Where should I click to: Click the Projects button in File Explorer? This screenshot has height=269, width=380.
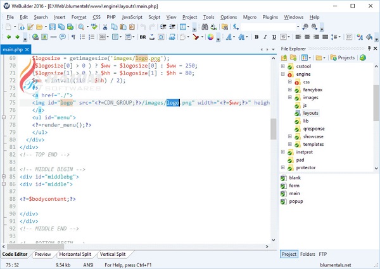(x=344, y=57)
